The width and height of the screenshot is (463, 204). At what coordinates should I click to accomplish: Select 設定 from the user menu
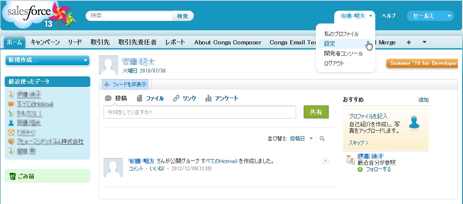pos(329,44)
